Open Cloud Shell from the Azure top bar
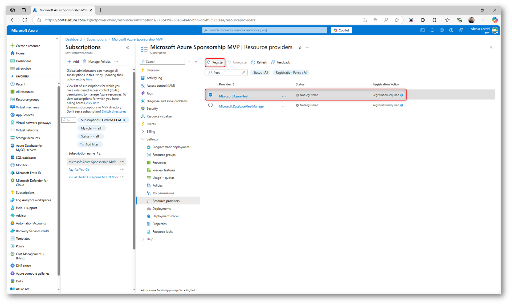 (x=422, y=30)
